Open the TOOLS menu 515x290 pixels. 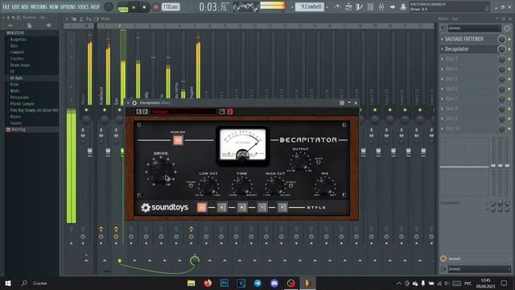[83, 6]
